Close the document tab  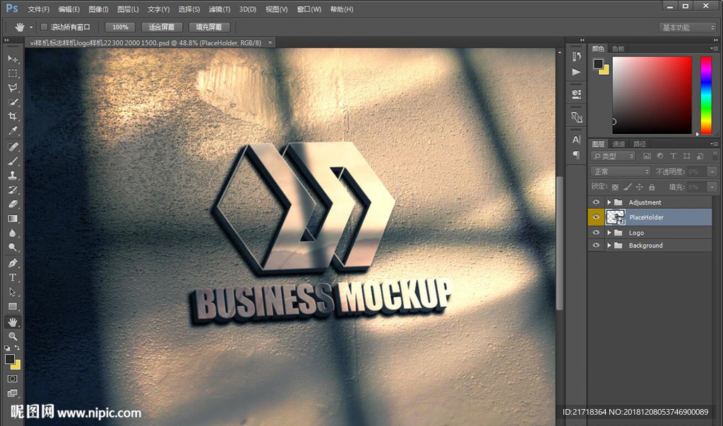270,42
